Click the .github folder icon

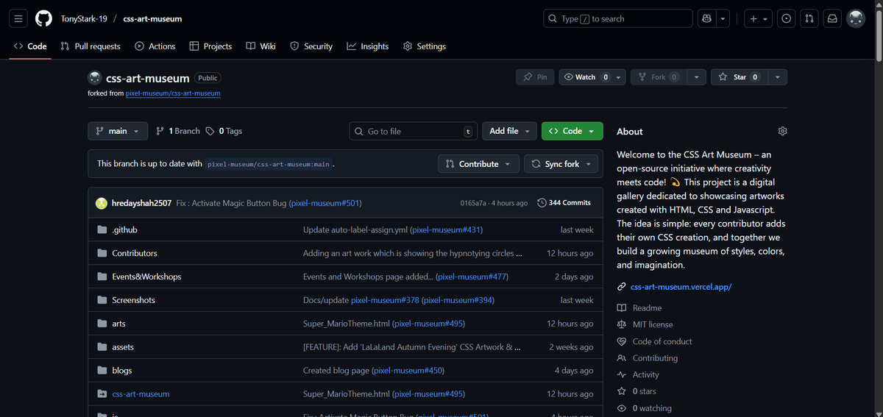102,229
